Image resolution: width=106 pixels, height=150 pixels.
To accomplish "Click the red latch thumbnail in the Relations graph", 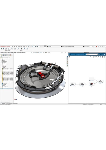I will 91,84.
